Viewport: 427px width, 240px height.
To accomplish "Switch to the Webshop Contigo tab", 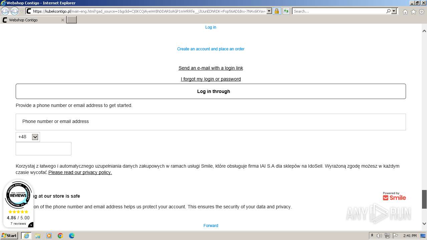I will click(x=33, y=20).
